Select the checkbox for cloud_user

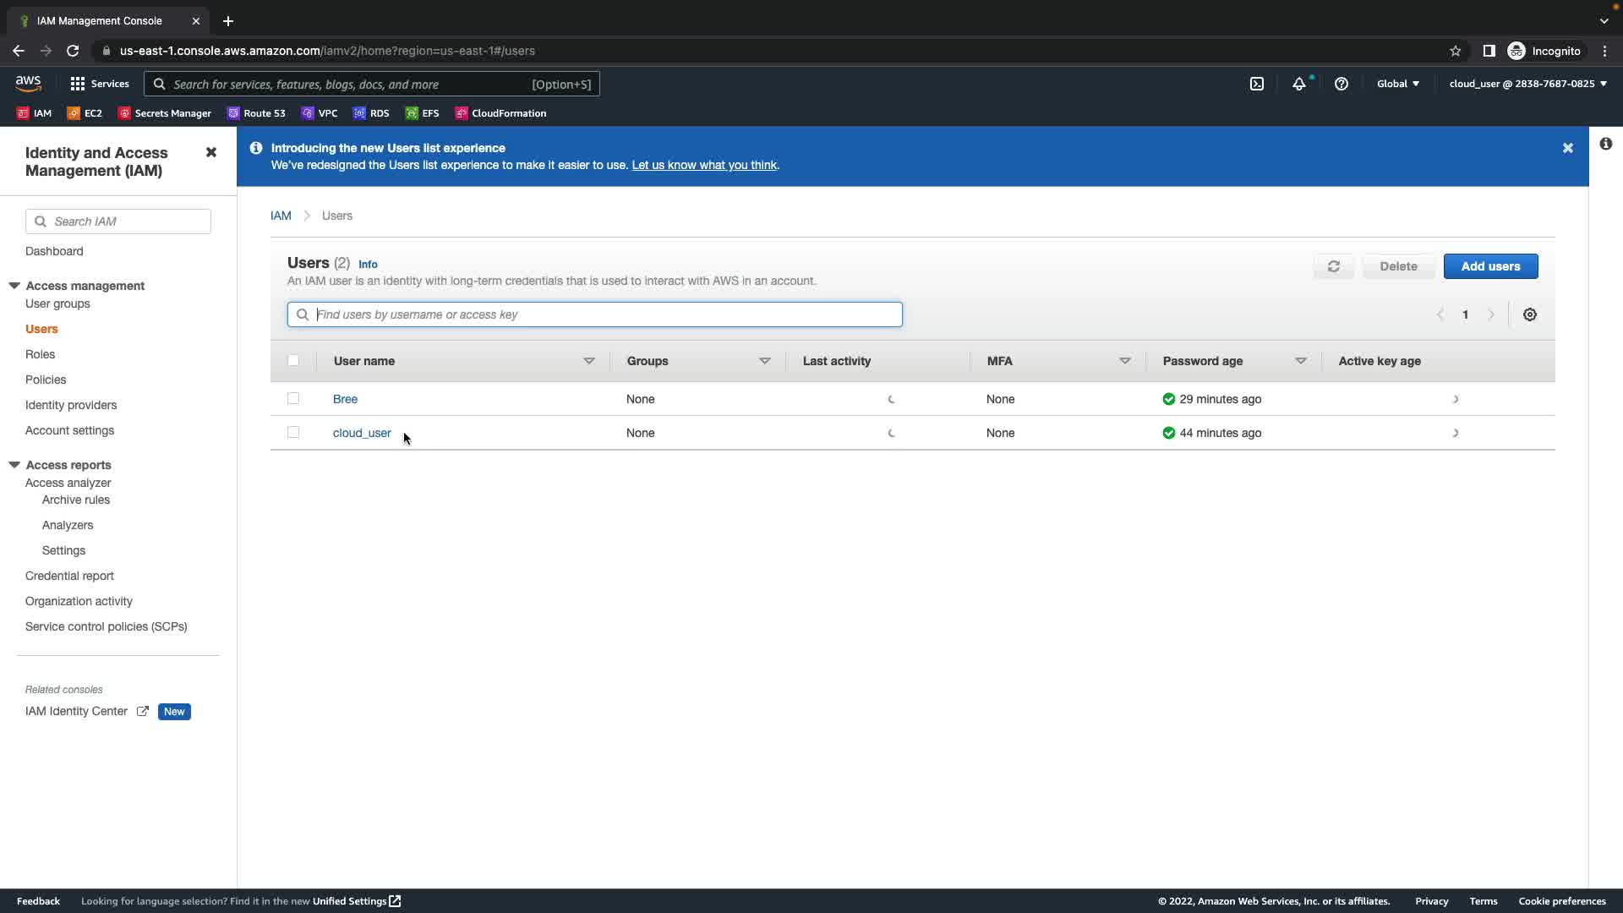(x=293, y=432)
